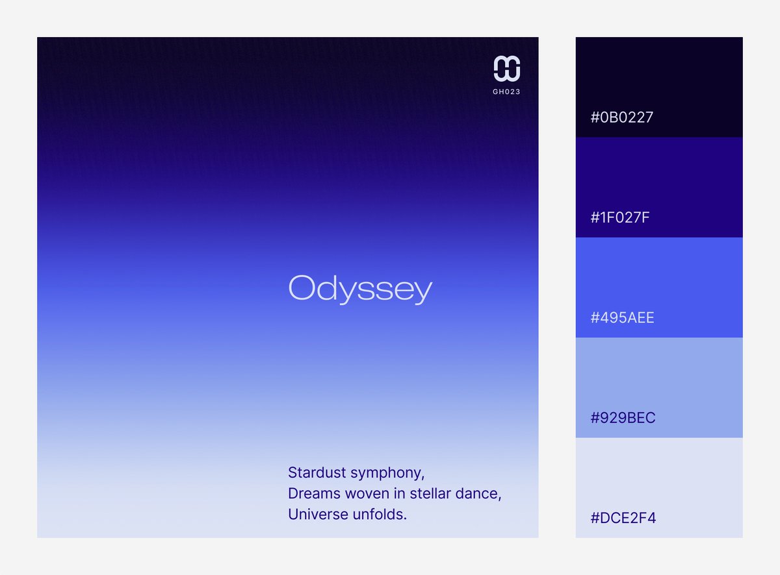
Task: Pick the deep indigo color swatch
Action: pos(658,174)
